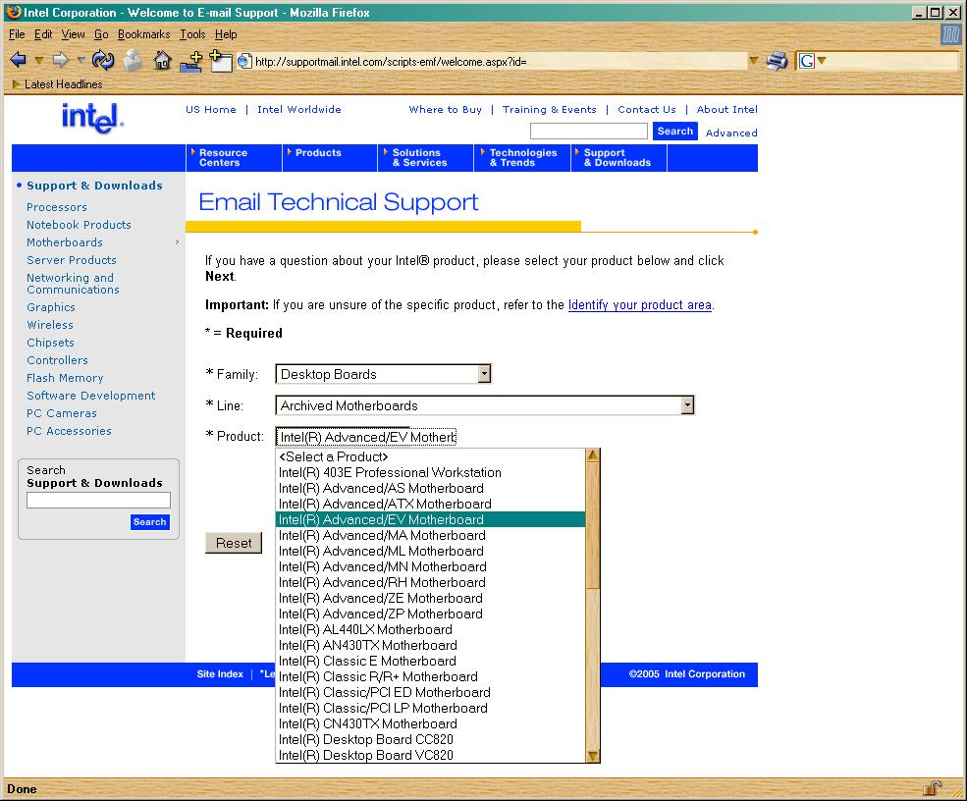This screenshot has height=801, width=967.
Task: Open the Go menu
Action: [101, 34]
